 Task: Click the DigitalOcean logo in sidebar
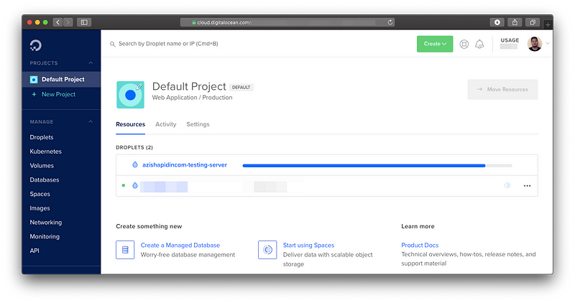tap(36, 45)
